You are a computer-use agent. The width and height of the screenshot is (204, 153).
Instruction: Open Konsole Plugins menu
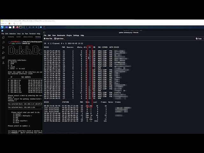(69, 35)
